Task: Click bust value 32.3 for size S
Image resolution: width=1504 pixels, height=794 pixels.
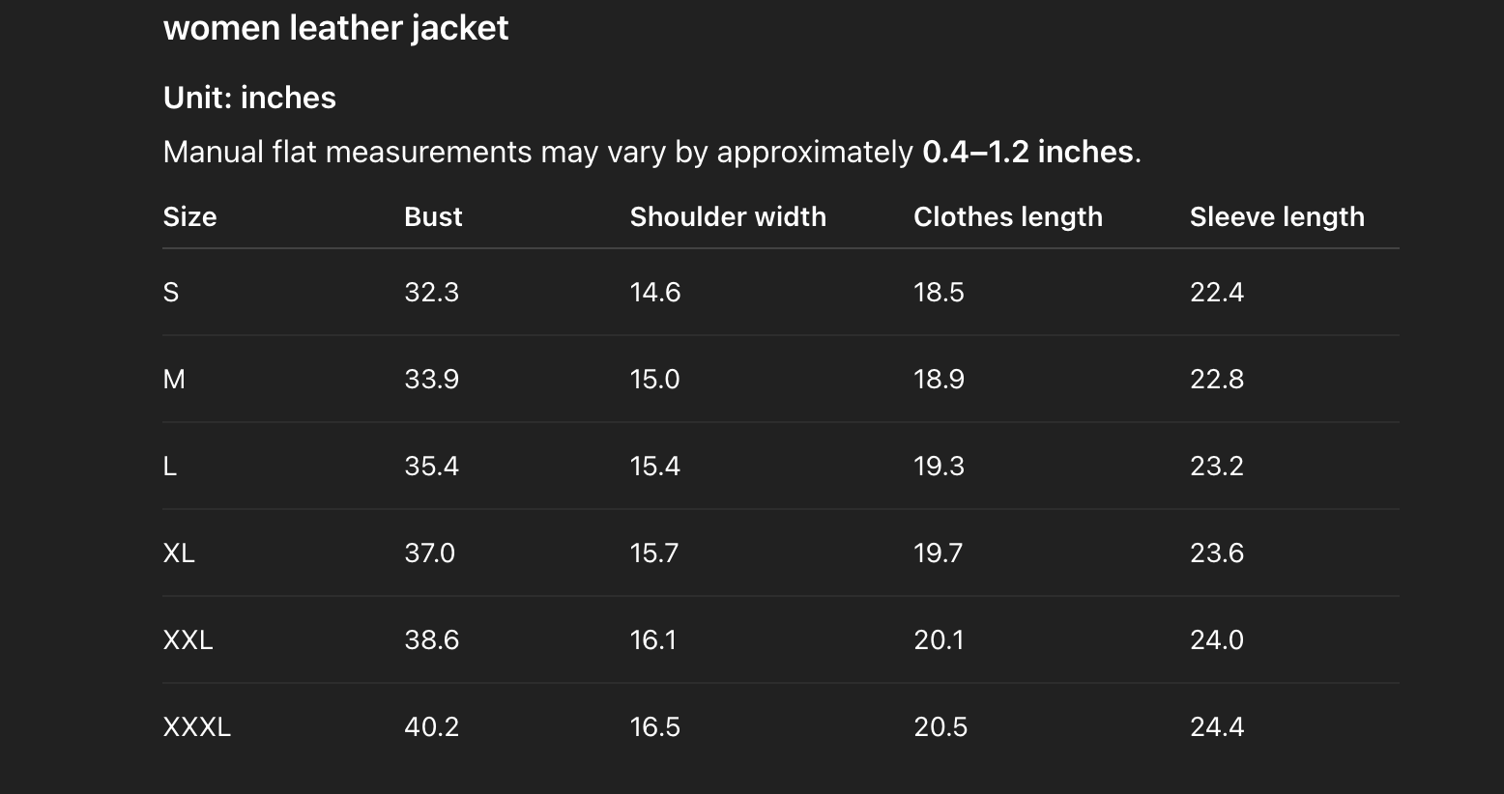Action: [431, 292]
